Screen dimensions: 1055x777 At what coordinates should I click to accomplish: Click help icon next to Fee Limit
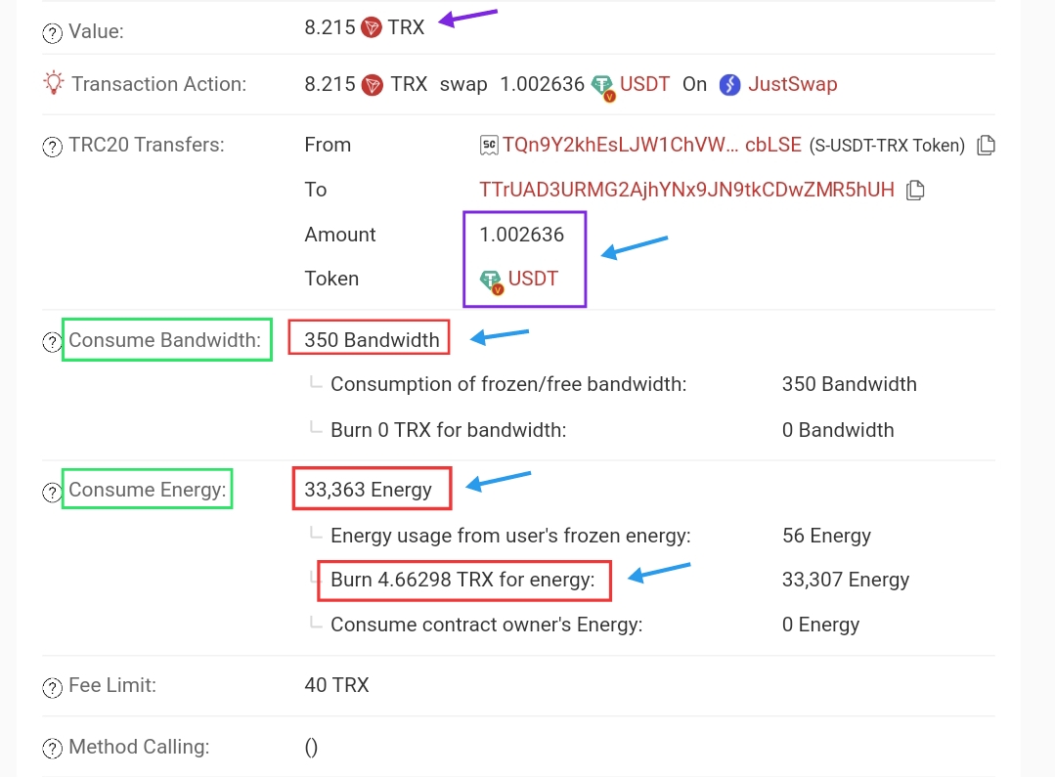pyautogui.click(x=52, y=687)
